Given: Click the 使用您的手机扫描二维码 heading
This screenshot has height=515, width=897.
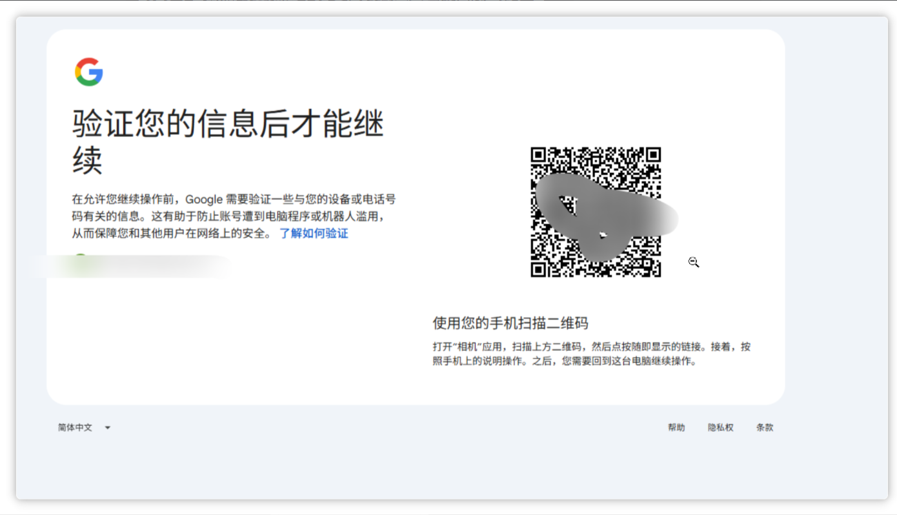Looking at the screenshot, I should click(x=510, y=323).
